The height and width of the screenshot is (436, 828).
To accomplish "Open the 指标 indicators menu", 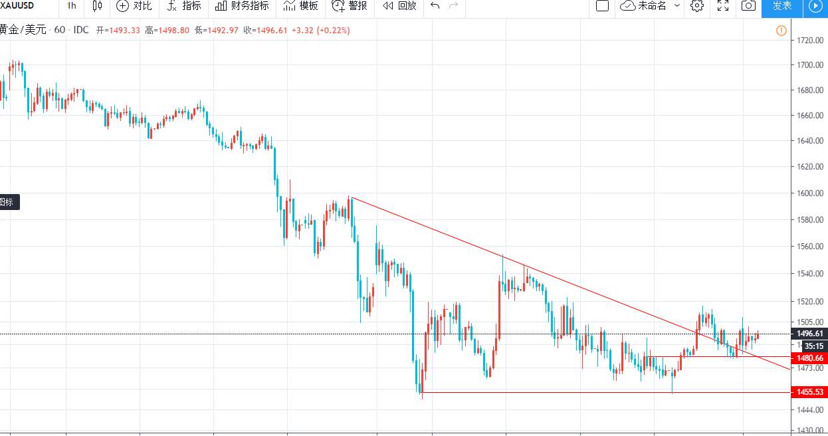I will pyautogui.click(x=183, y=6).
